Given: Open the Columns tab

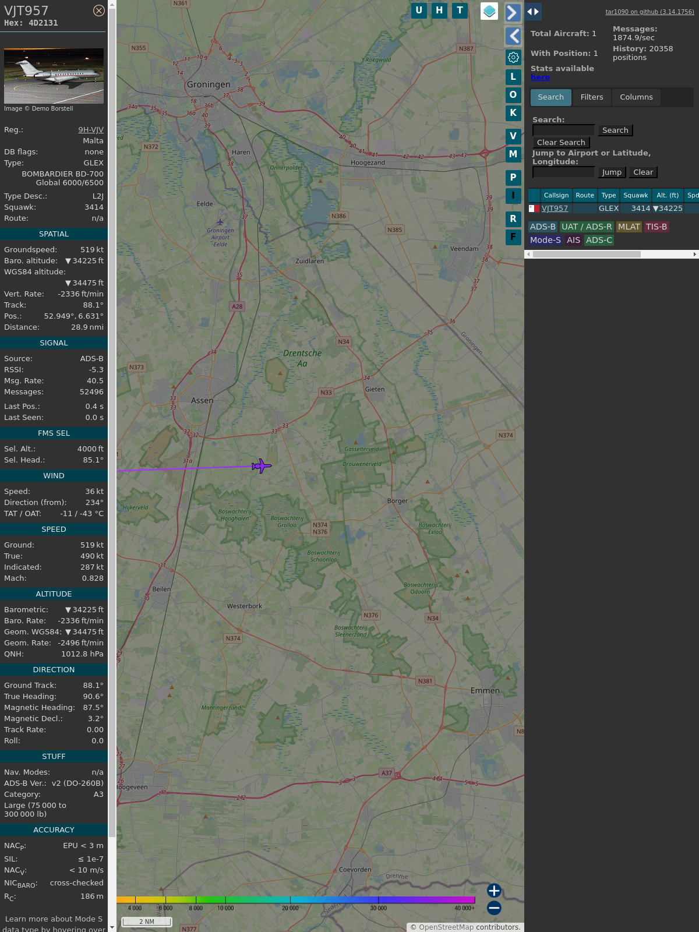Looking at the screenshot, I should 636,97.
